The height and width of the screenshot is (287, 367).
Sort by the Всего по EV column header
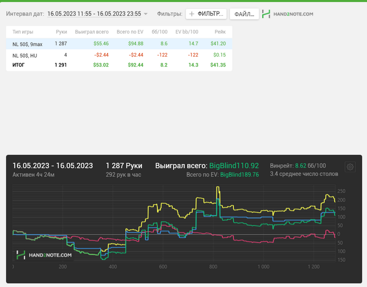[130, 32]
